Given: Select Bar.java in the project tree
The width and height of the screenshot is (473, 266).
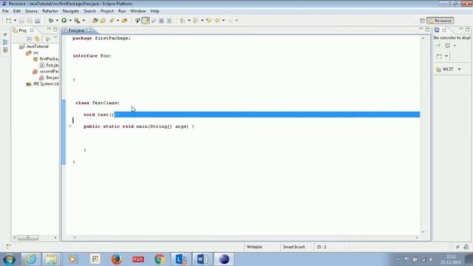Looking at the screenshot, I should 49,78.
